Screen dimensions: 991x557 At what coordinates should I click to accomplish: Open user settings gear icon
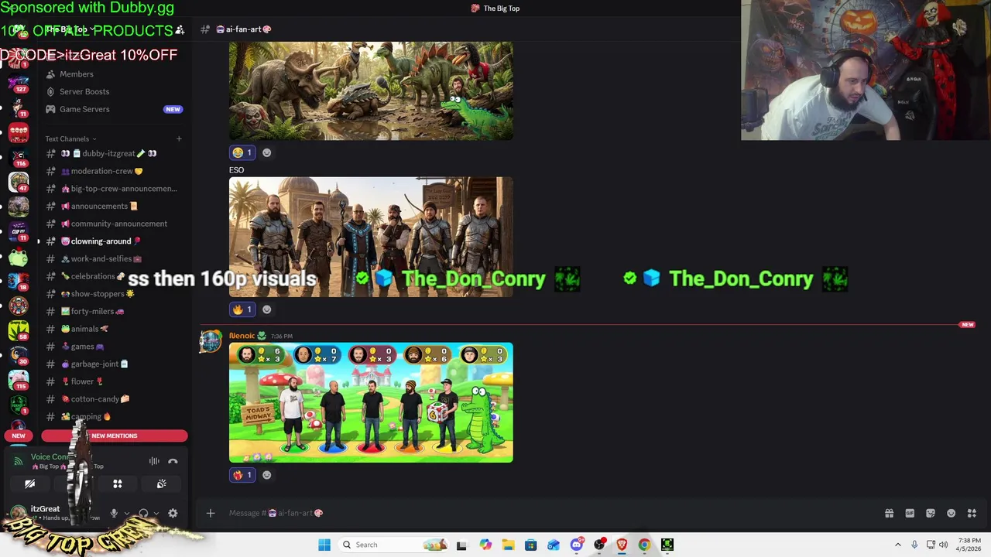[173, 513]
